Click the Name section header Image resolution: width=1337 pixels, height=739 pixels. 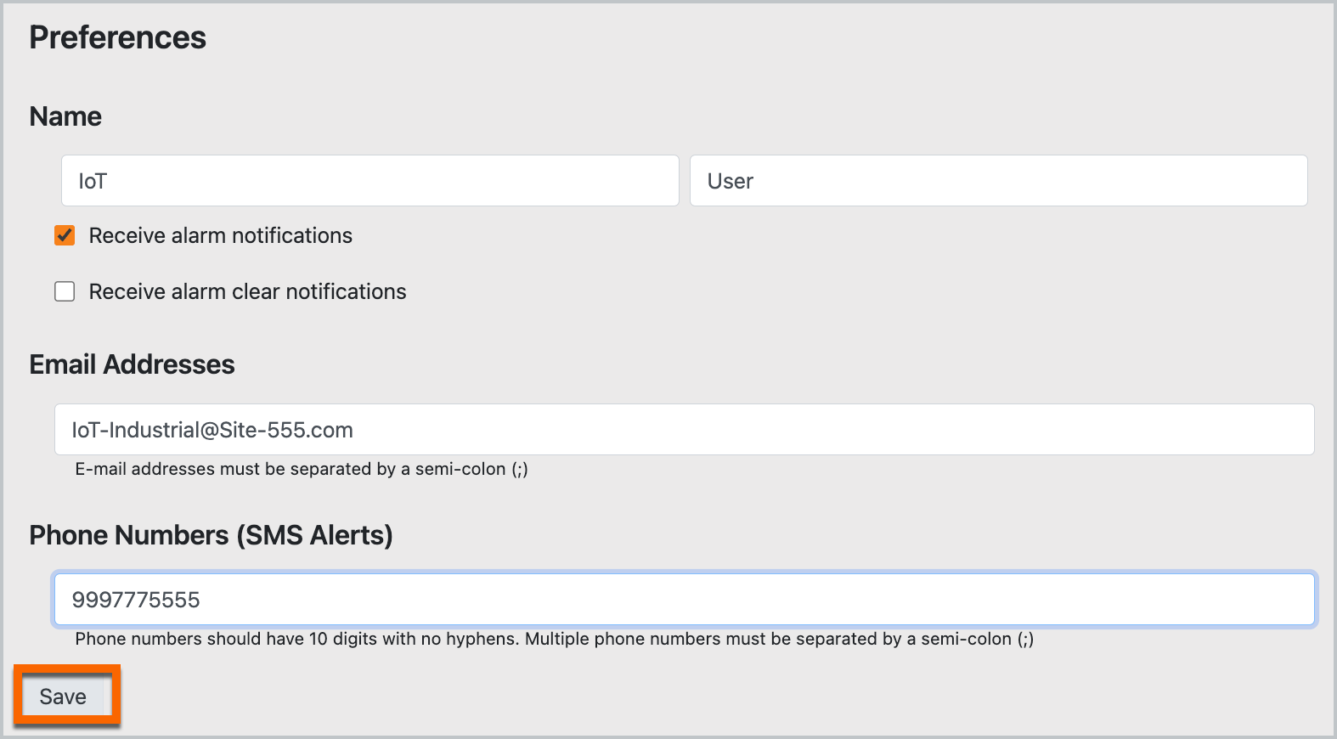65,116
